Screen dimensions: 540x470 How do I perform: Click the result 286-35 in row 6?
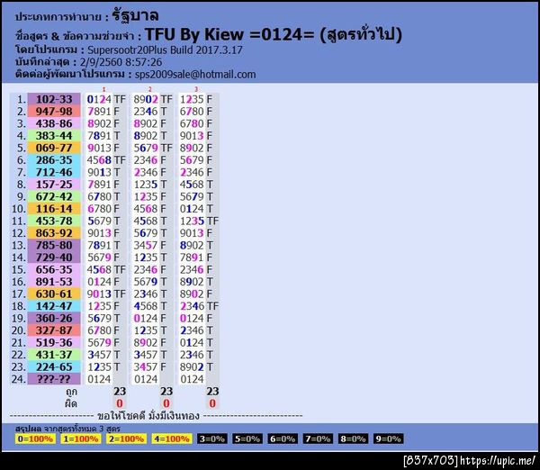[x=54, y=160]
